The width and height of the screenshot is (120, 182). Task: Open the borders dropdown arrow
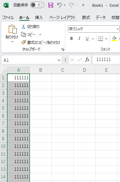106,39
